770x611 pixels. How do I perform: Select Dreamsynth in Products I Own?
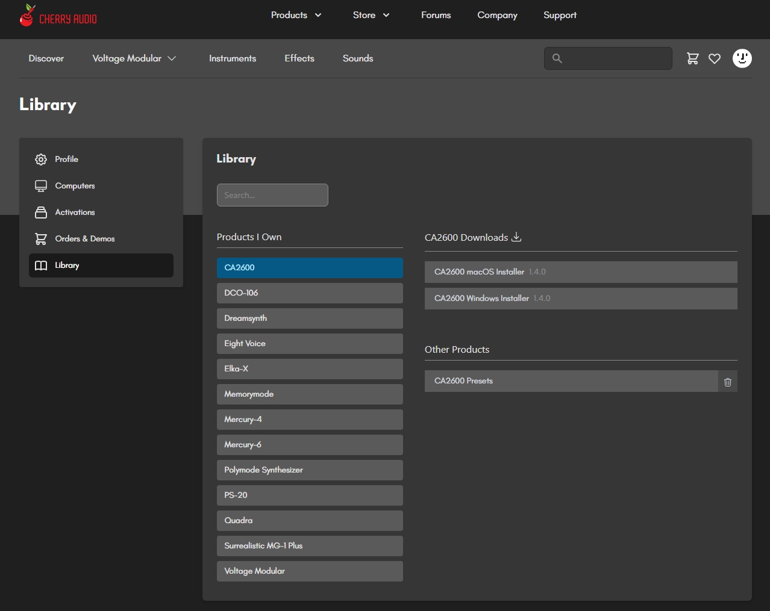pyautogui.click(x=310, y=318)
